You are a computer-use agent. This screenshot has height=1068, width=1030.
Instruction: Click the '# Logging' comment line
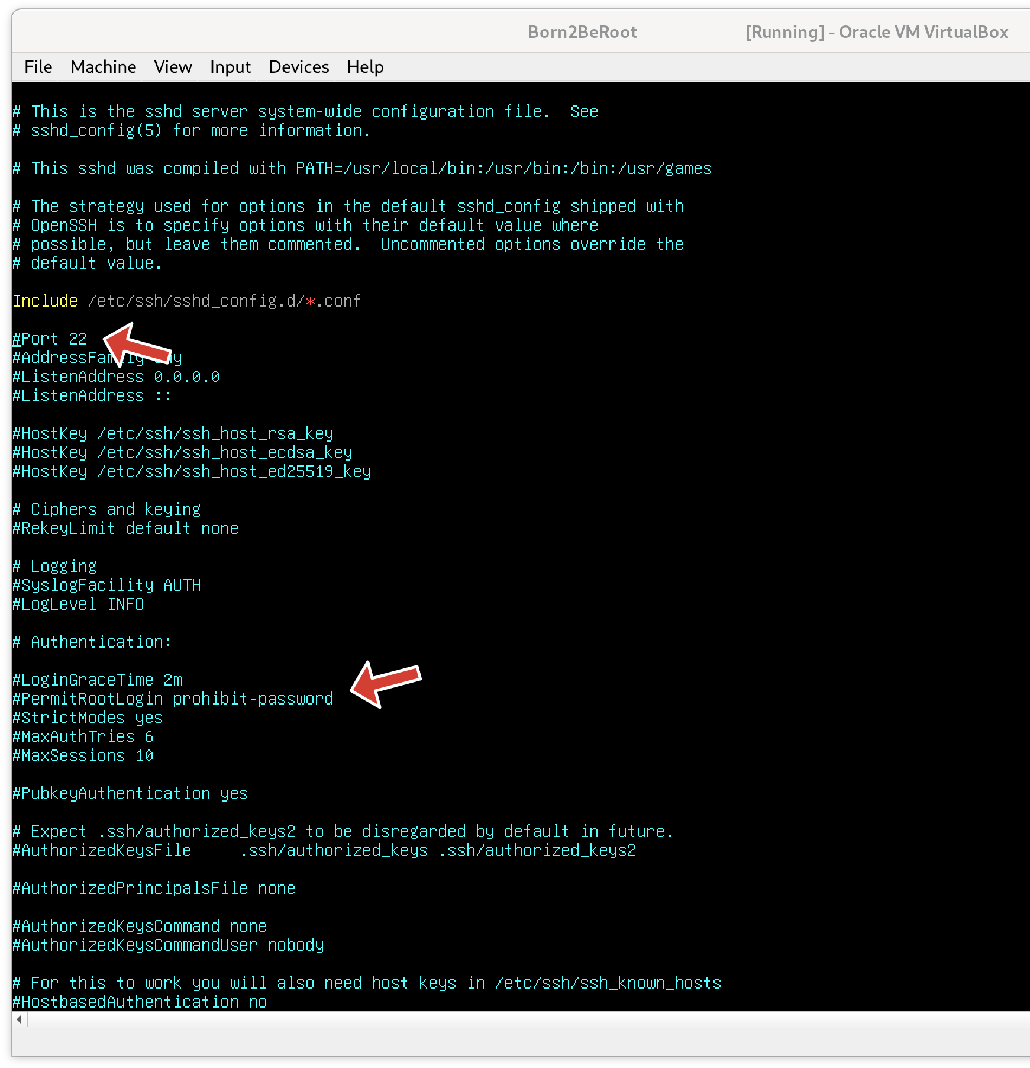tap(55, 566)
